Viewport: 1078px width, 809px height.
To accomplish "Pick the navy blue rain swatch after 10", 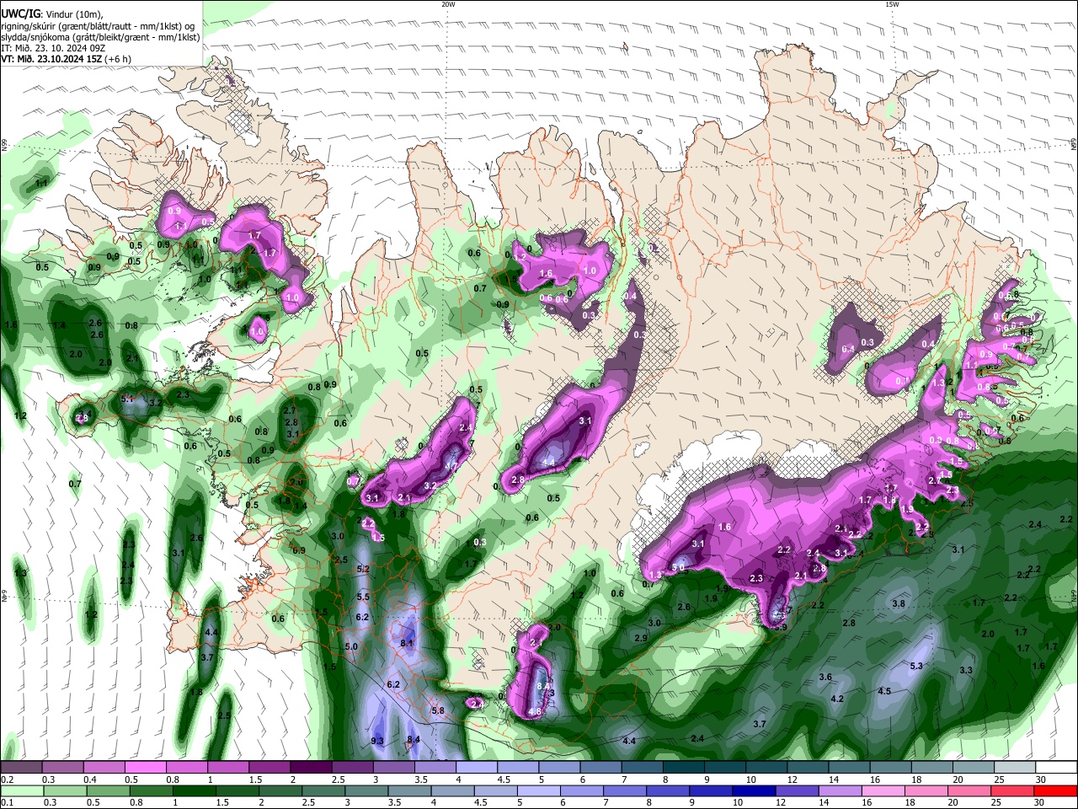I will pos(755,790).
